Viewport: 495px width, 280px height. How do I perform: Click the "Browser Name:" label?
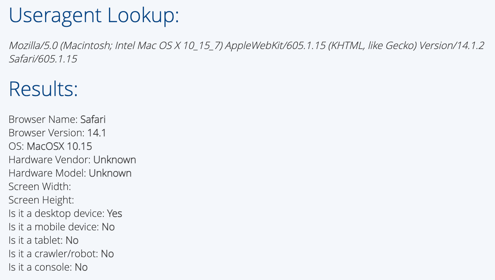[43, 120]
